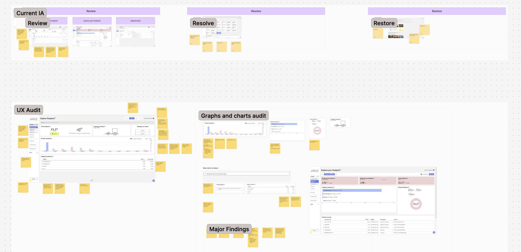Click the Support button in Carbon footprint sidebar
Screen dimensions: 521x252
pyautogui.click(x=33, y=179)
